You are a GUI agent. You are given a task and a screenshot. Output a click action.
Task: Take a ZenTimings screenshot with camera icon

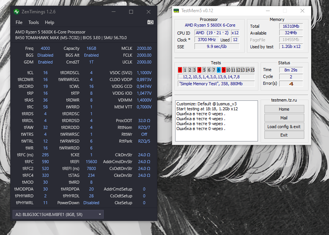[150, 22]
